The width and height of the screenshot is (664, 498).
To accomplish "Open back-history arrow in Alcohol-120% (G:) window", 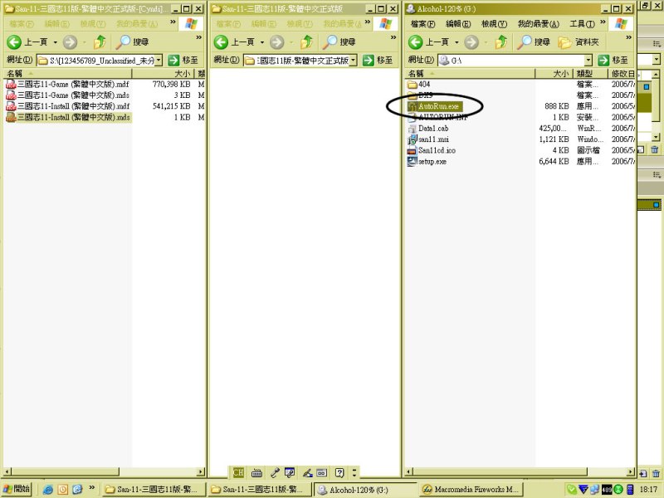I will (x=456, y=42).
